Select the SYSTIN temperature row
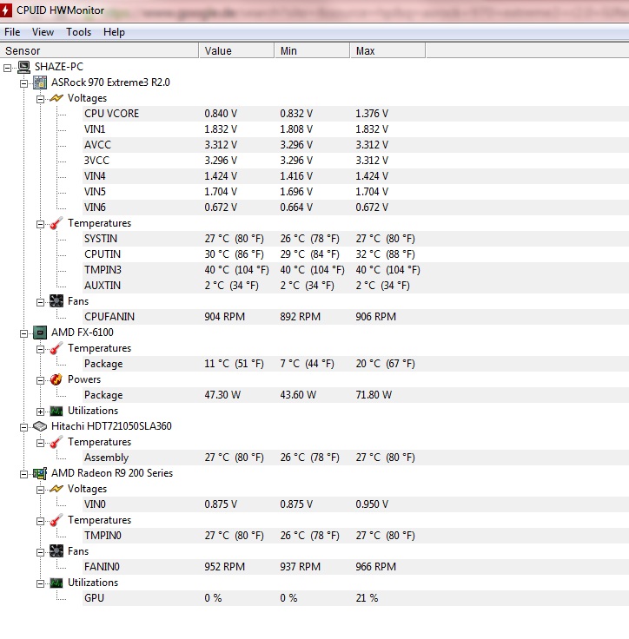 point(355,239)
